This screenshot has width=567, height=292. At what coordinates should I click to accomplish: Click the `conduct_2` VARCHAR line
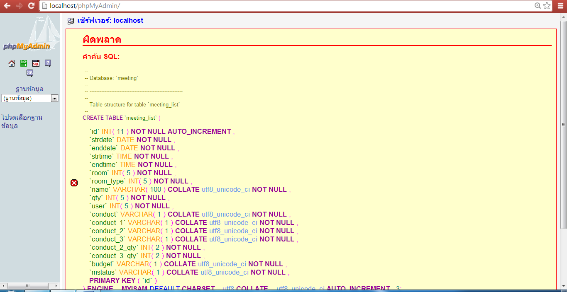coord(194,231)
